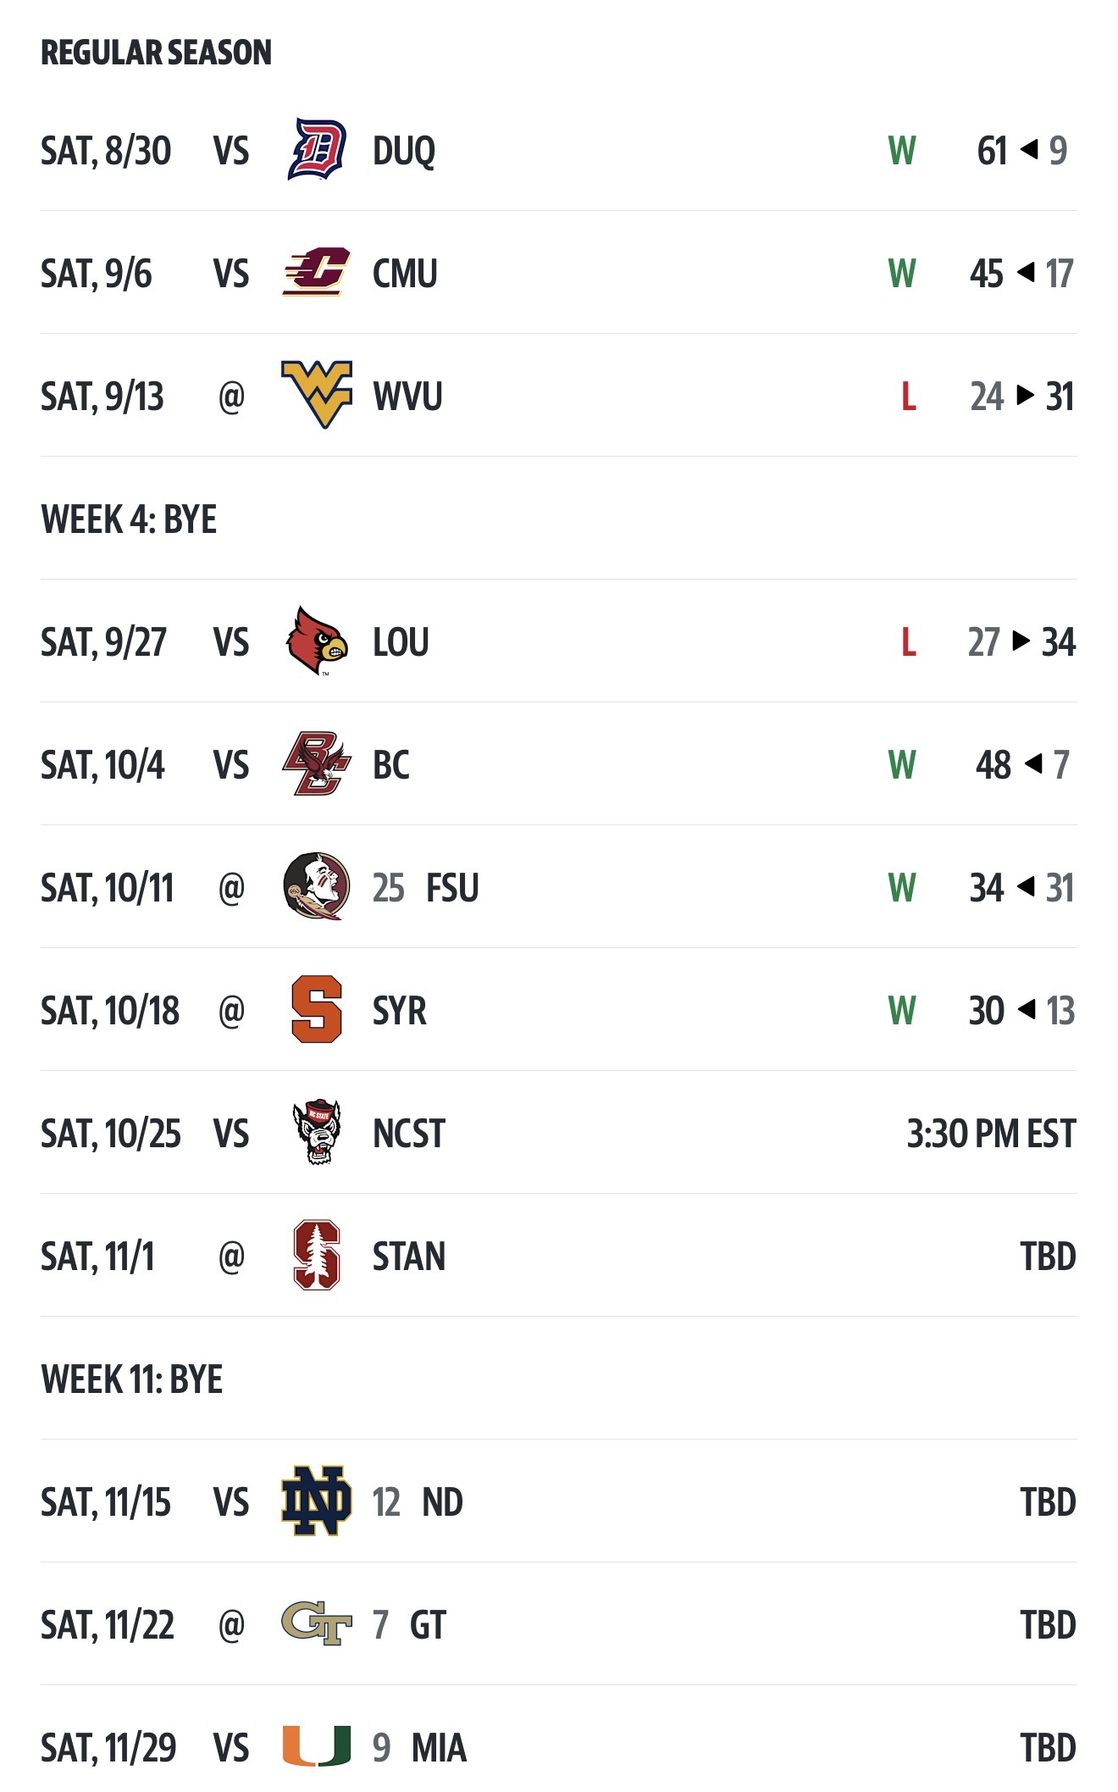Open the Louisville Cardinals logo
The height and width of the screenshot is (1792, 1118).
(316, 641)
